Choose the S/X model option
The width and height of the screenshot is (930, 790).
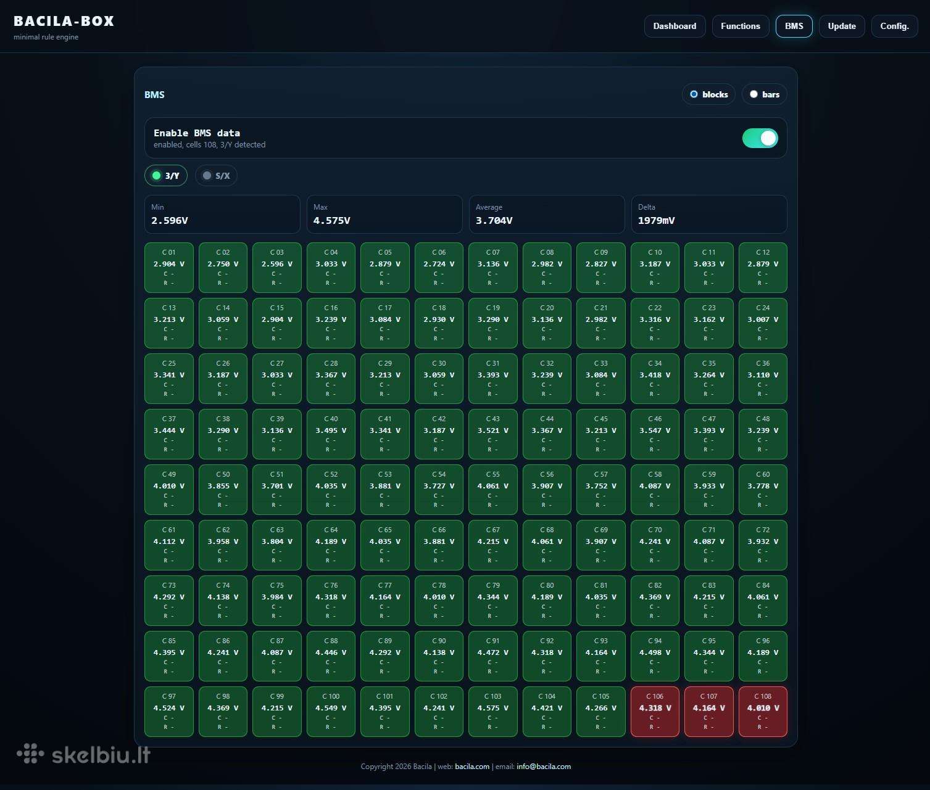pos(216,176)
